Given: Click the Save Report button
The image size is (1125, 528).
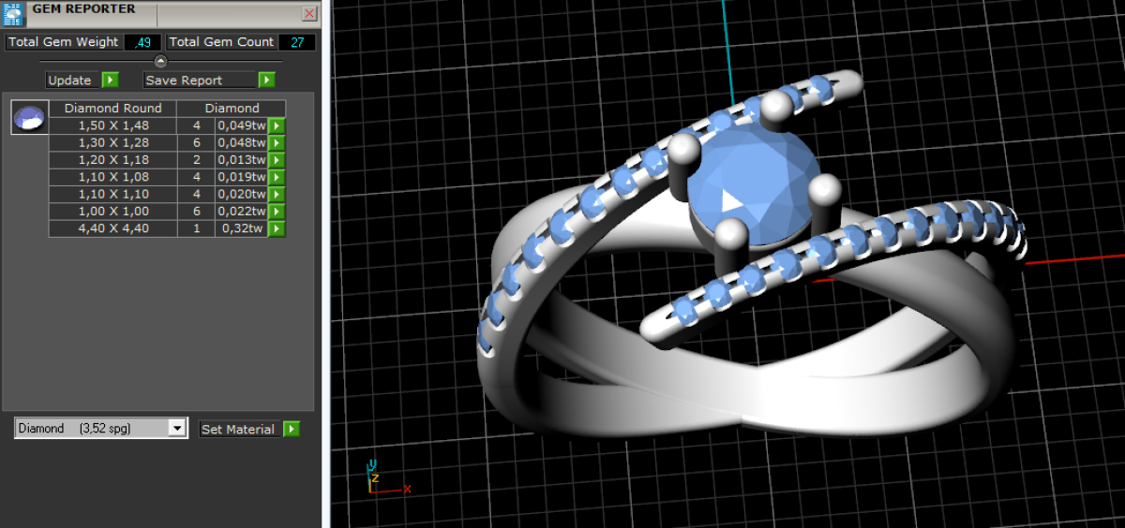Looking at the screenshot, I should (201, 81).
